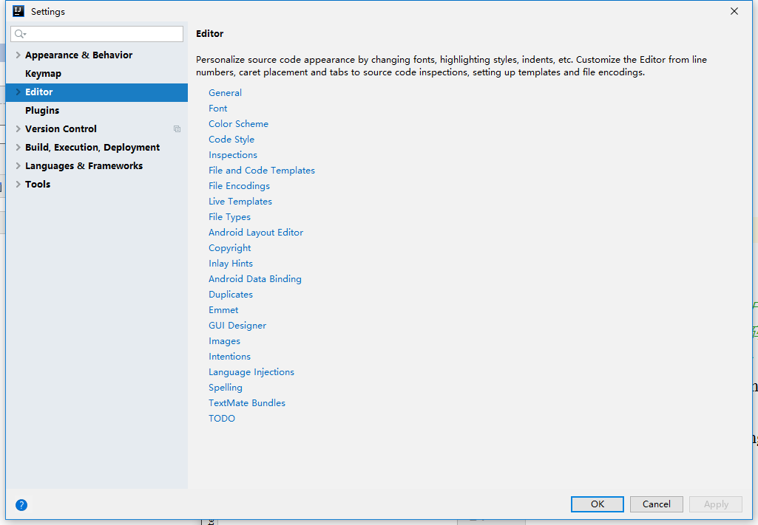
Task: Open the Code Style link
Action: [x=231, y=139]
